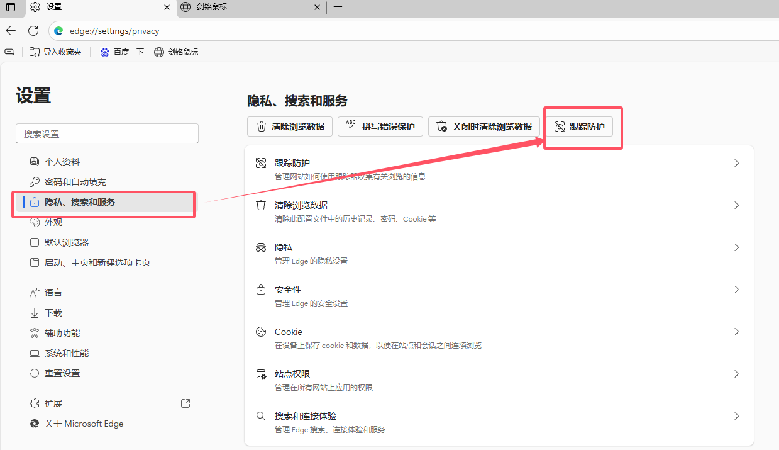Select 系统和性能 in the sidebar
This screenshot has width=779, height=450.
(67, 353)
